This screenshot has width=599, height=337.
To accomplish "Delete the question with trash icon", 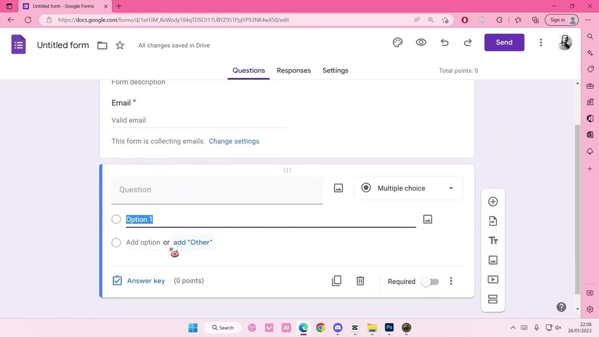I will coord(360,281).
